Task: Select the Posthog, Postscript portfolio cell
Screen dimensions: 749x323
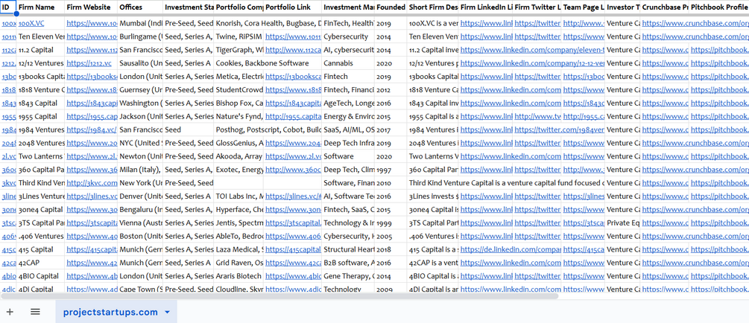Action: pyautogui.click(x=268, y=129)
